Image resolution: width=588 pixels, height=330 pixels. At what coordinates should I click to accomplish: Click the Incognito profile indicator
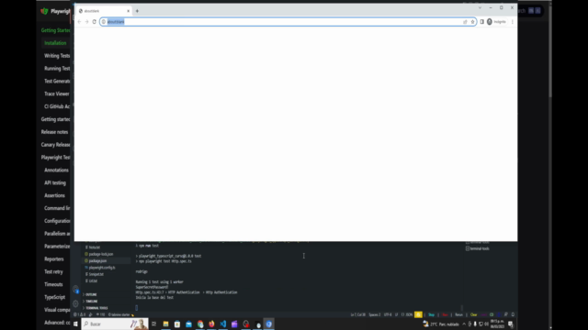496,22
